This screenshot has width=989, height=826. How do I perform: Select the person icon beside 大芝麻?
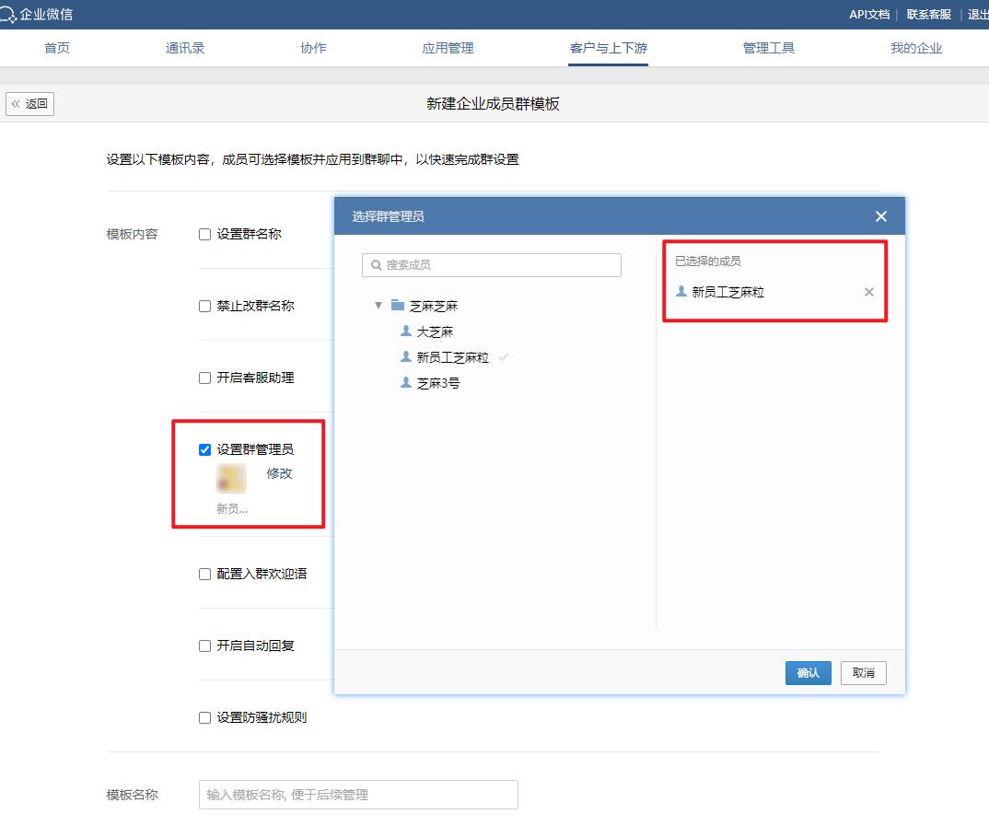point(406,331)
